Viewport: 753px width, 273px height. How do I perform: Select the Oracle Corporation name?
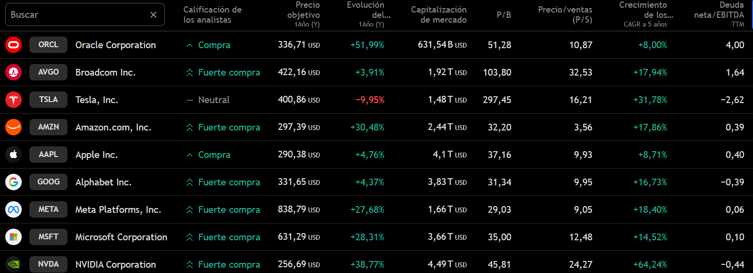click(116, 45)
